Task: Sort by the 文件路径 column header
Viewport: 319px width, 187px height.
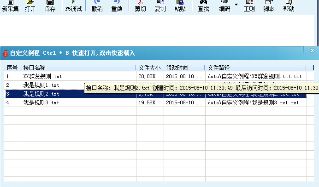Action: coord(256,68)
